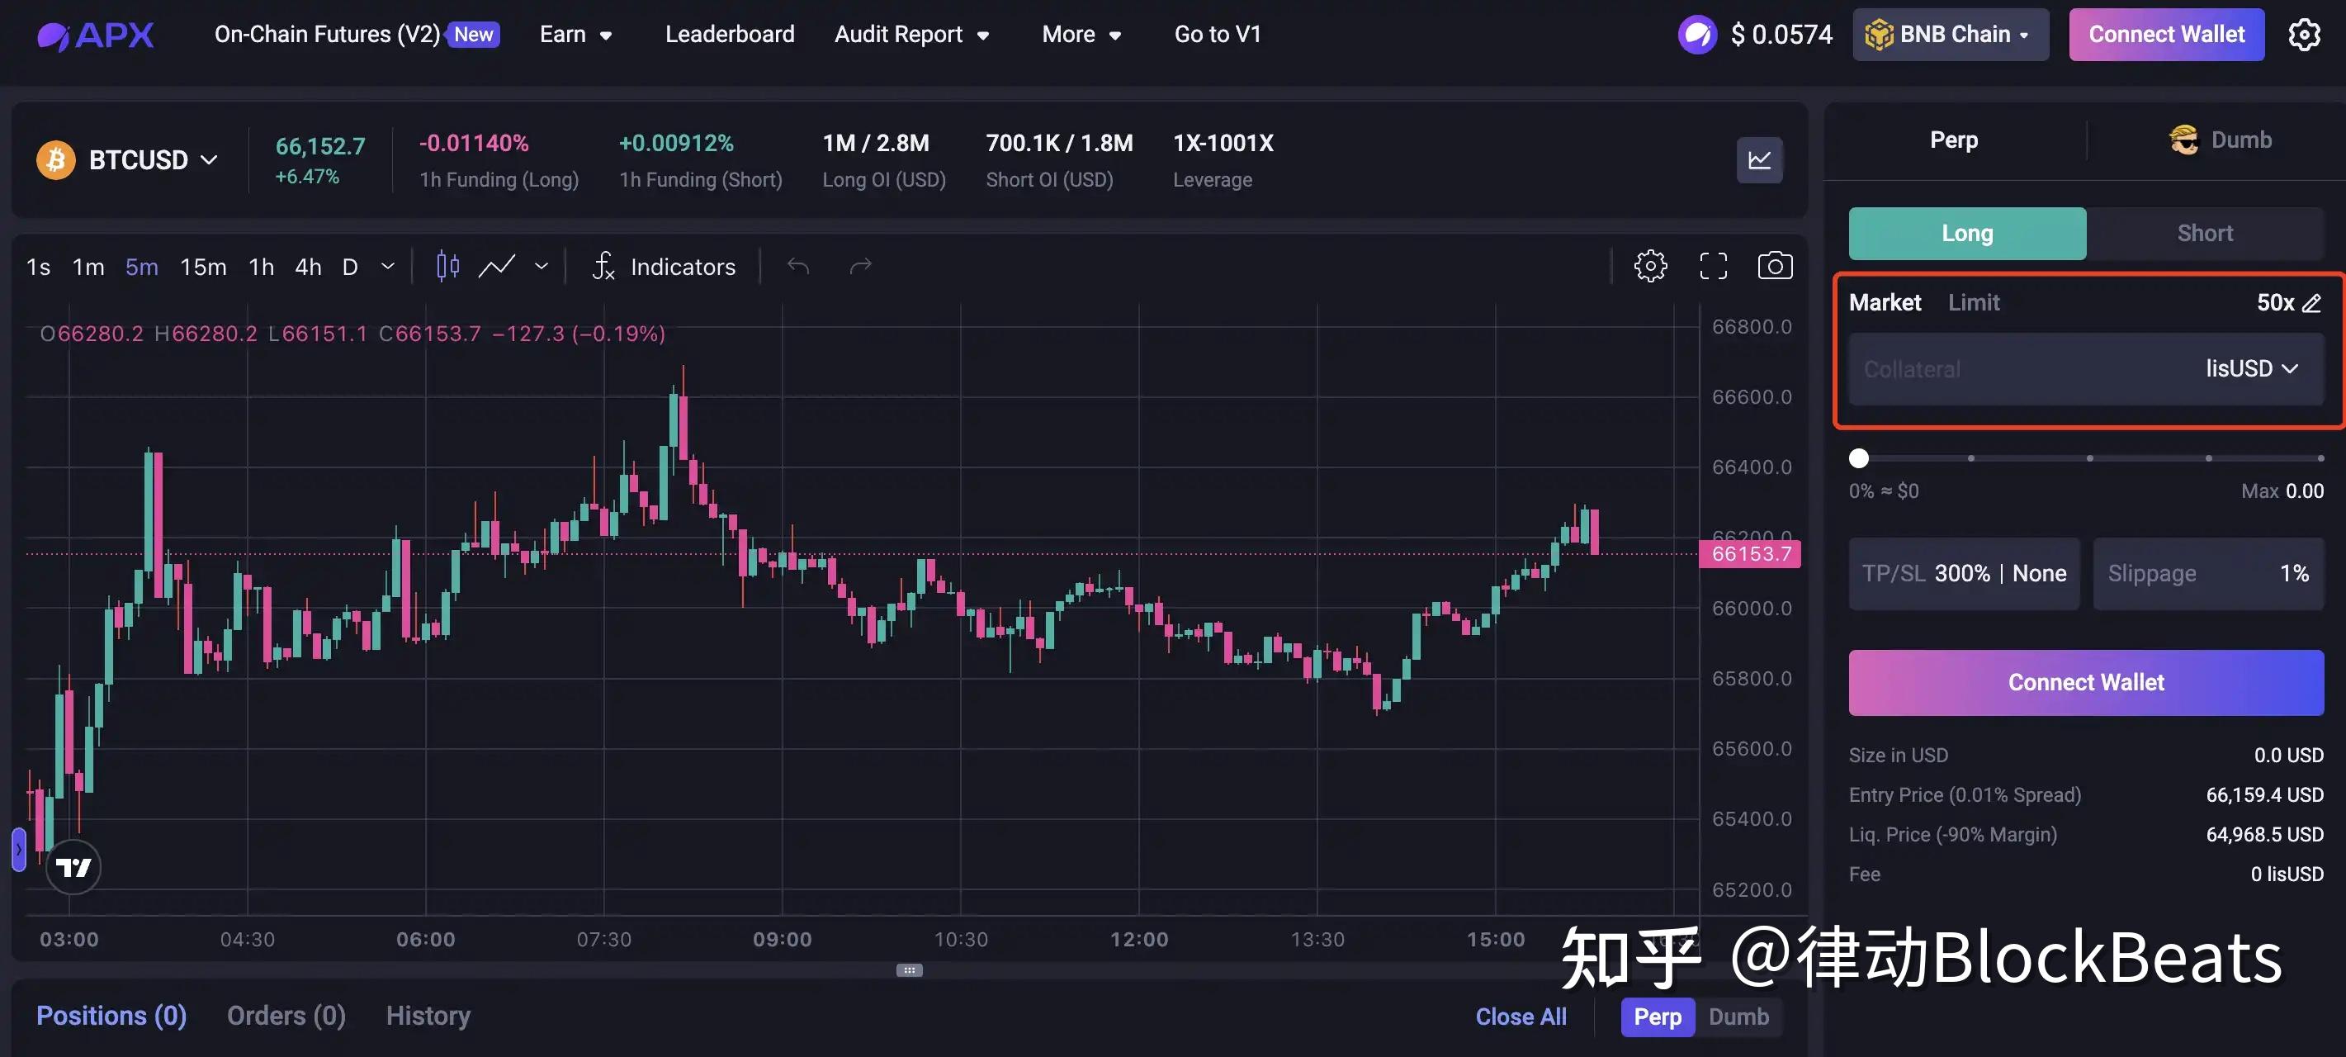This screenshot has height=1057, width=2346.
Task: Open chart settings gear icon
Action: (x=1650, y=266)
